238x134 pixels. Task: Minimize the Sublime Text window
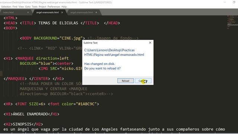pyautogui.click(x=225, y=2)
